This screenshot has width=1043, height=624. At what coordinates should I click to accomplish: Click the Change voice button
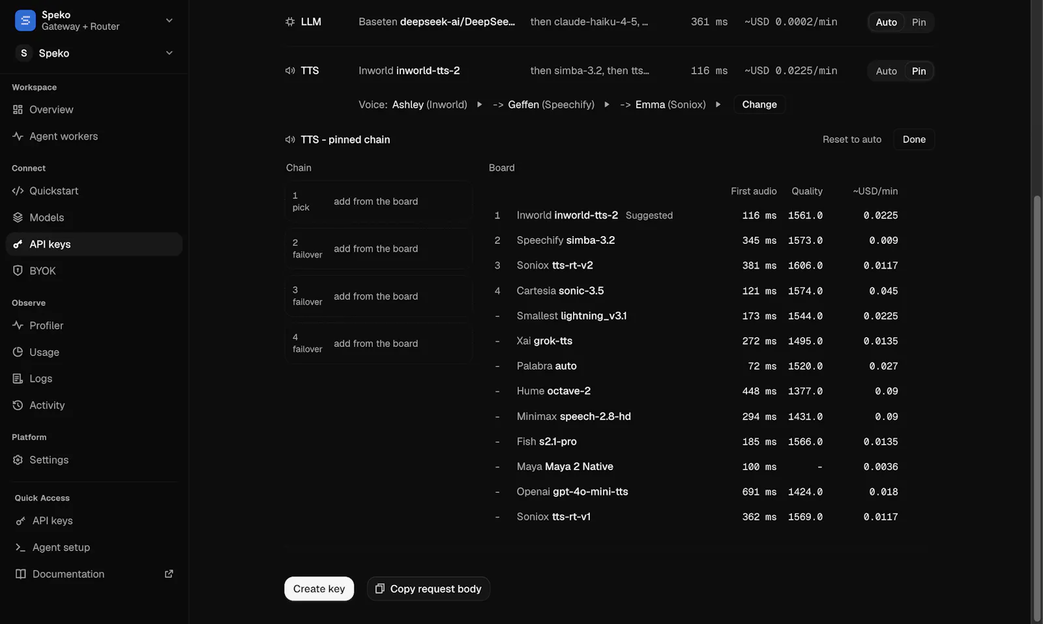coord(759,104)
